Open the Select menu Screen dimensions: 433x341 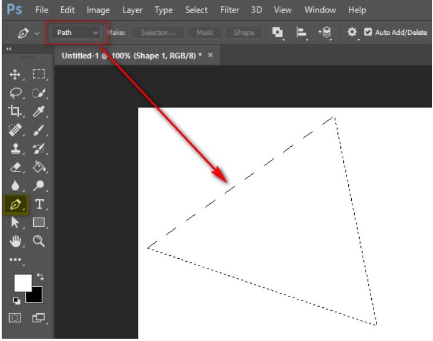tap(196, 10)
